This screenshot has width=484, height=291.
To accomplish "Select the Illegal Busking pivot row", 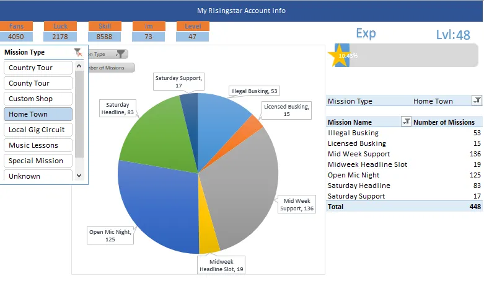I will (404, 133).
